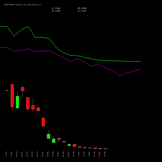The image size is (162, 162).
Task: Select the 10 Mar date label
Action: coord(74,154)
